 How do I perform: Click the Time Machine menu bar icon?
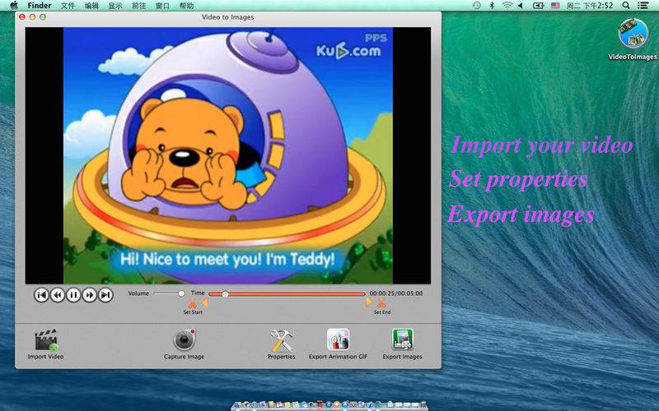477,6
